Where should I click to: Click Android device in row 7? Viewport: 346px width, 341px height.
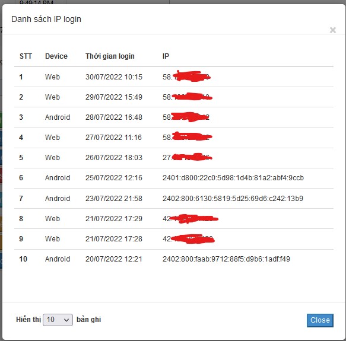(58, 199)
